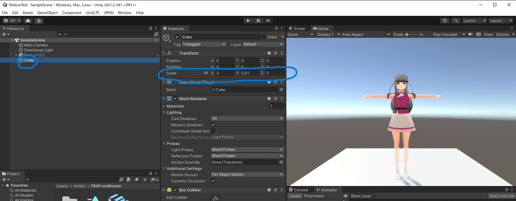Screen dimensions: 516x201
Task: Toggle the Mesh Renderer enabled checkbox
Action: tap(175, 99)
